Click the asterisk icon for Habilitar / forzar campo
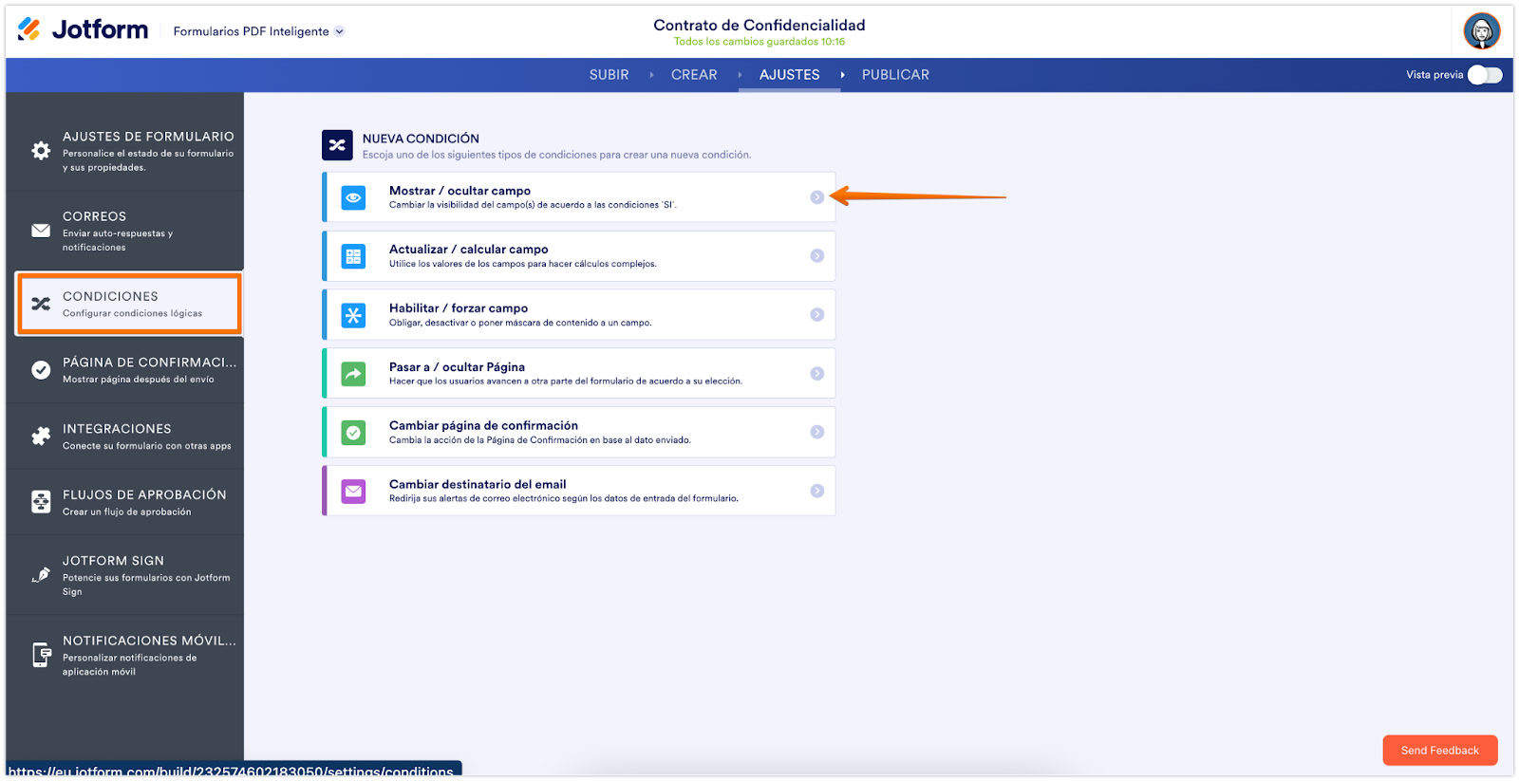 pos(353,315)
